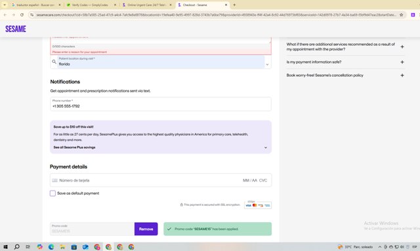Click the Stripe card brand logos
The image size is (420, 251).
(x=258, y=204)
